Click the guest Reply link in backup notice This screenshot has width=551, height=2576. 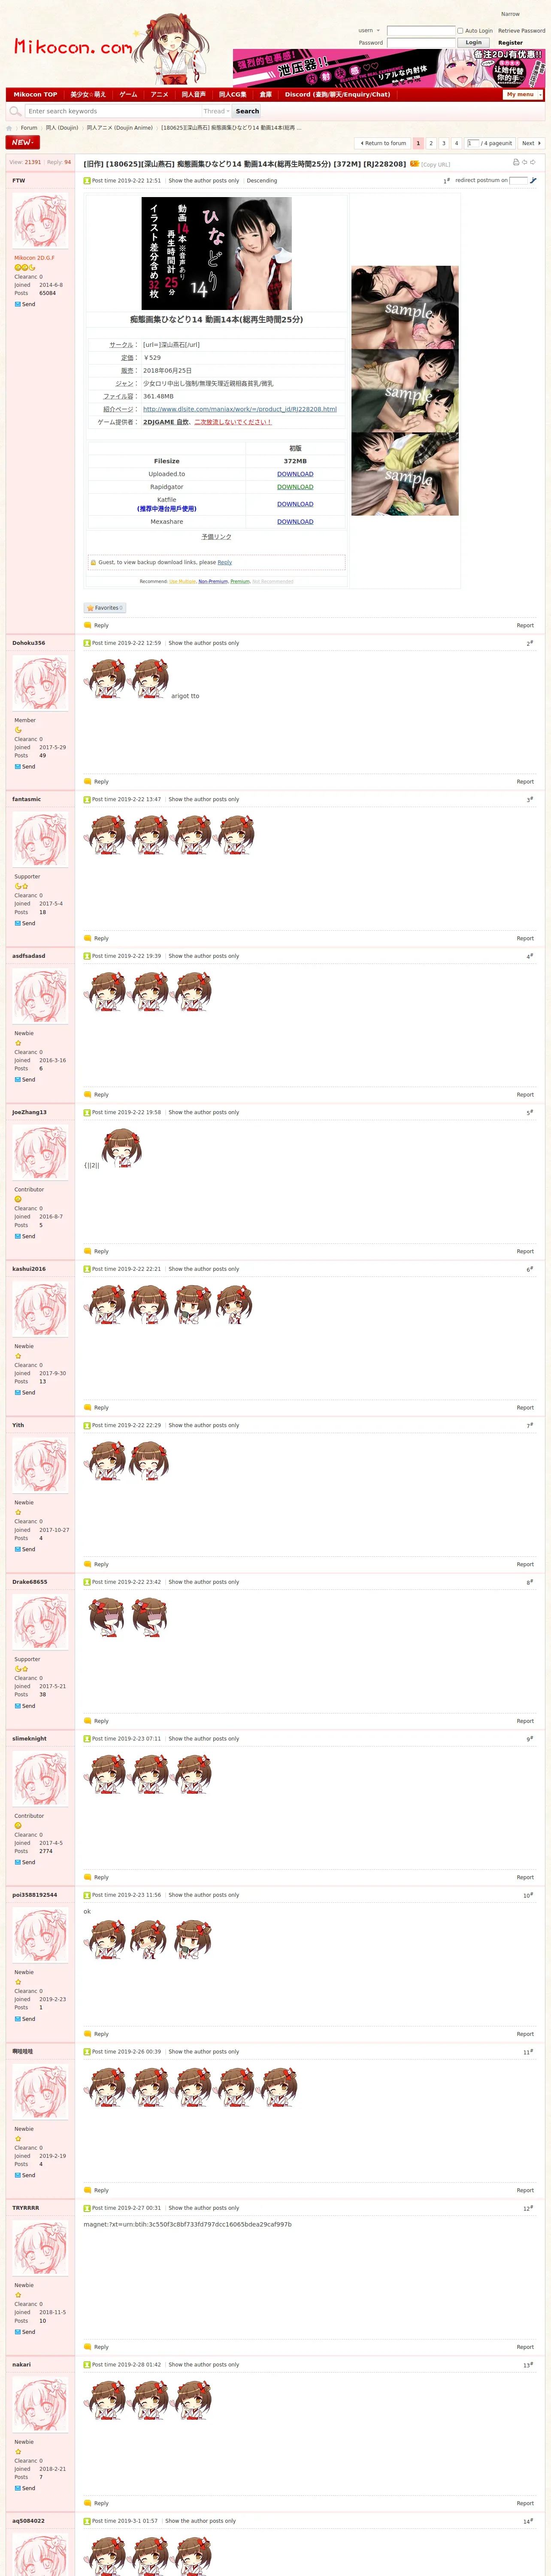point(225,562)
